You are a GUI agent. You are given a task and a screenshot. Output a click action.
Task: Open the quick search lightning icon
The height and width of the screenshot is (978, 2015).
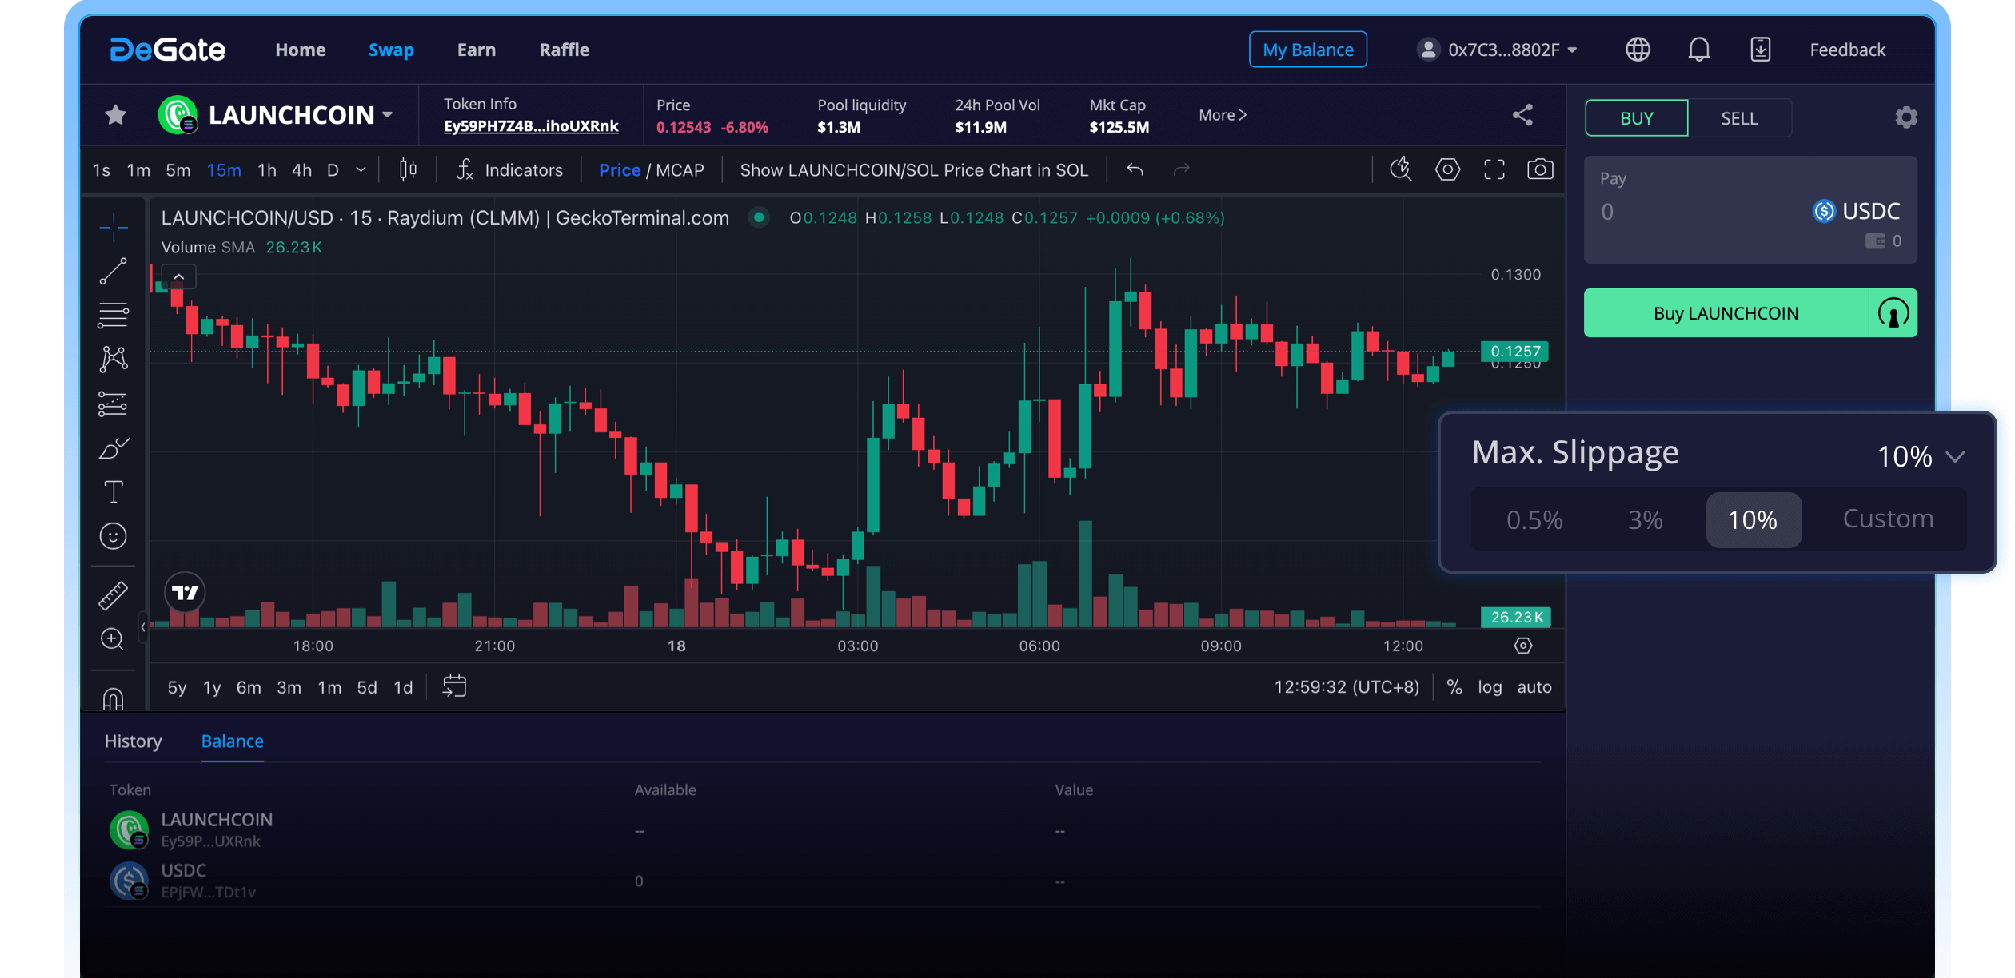(1401, 169)
